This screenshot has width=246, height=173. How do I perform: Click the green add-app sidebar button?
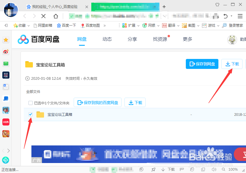(x=6, y=160)
